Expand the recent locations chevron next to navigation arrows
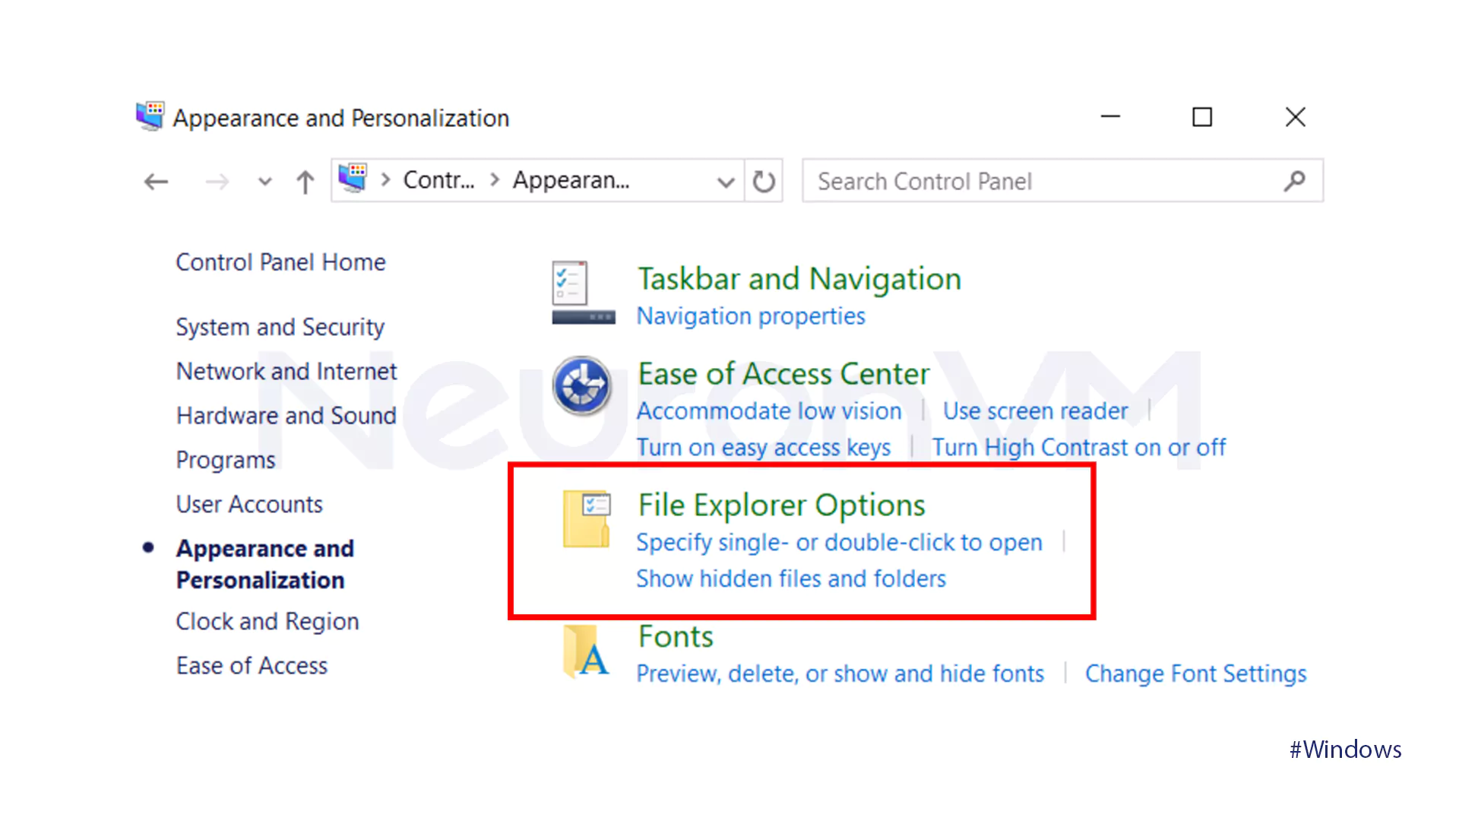 (264, 181)
